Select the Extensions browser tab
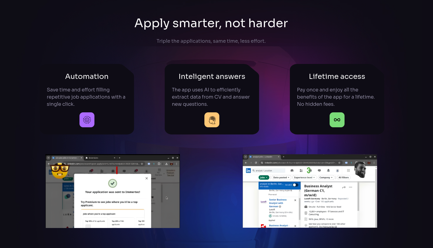The image size is (433, 248). [100, 158]
